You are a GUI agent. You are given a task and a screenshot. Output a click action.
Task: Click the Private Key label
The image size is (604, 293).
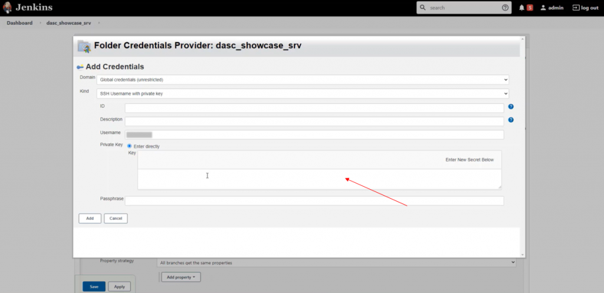(x=111, y=145)
